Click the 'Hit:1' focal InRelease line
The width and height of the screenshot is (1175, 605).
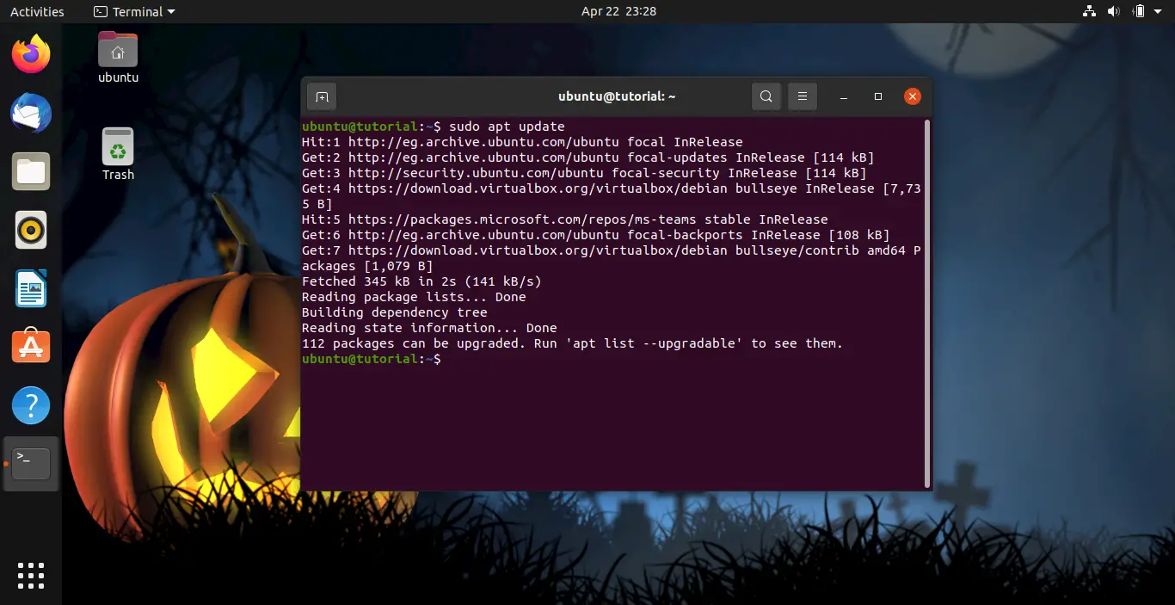click(x=522, y=142)
